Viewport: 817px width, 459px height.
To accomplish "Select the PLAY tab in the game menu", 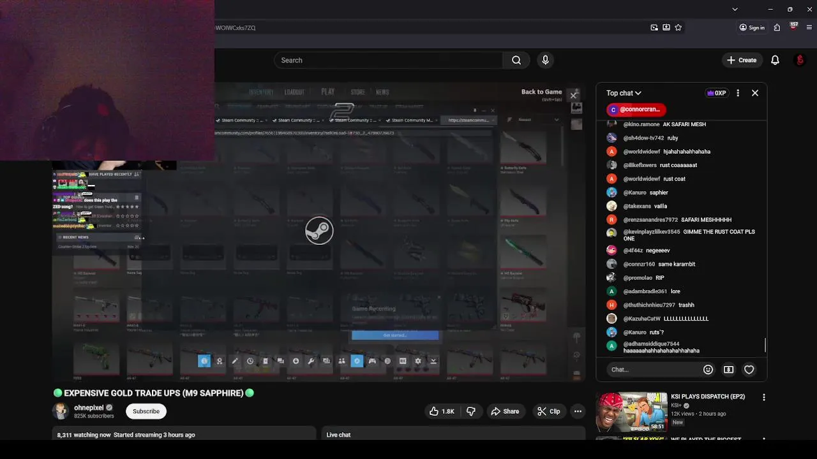I will [328, 92].
